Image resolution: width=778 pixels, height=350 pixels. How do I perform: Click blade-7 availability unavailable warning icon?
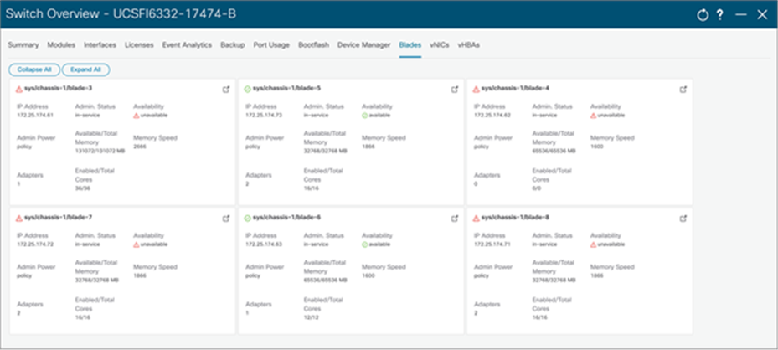[137, 244]
